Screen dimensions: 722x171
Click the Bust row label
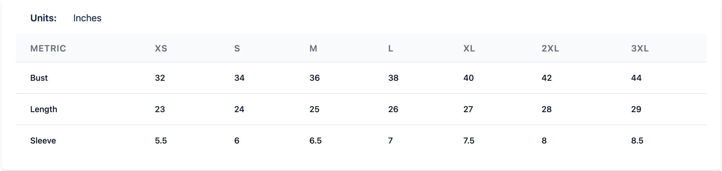click(x=39, y=78)
